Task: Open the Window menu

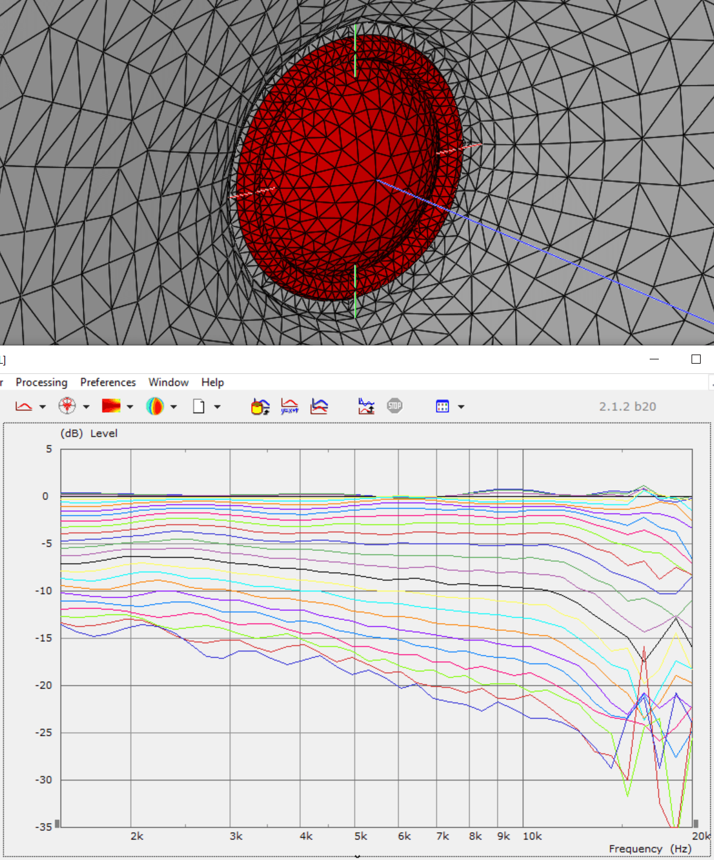Action: [x=169, y=382]
